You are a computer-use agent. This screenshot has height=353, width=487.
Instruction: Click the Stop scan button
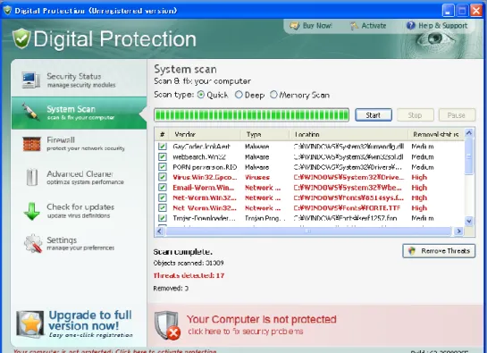pyautogui.click(x=415, y=115)
